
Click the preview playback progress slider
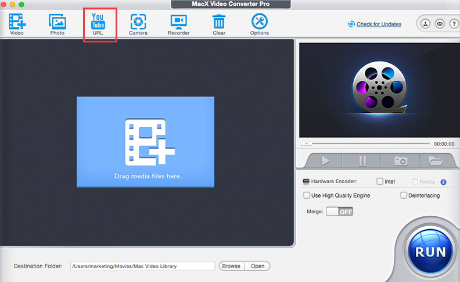point(365,144)
